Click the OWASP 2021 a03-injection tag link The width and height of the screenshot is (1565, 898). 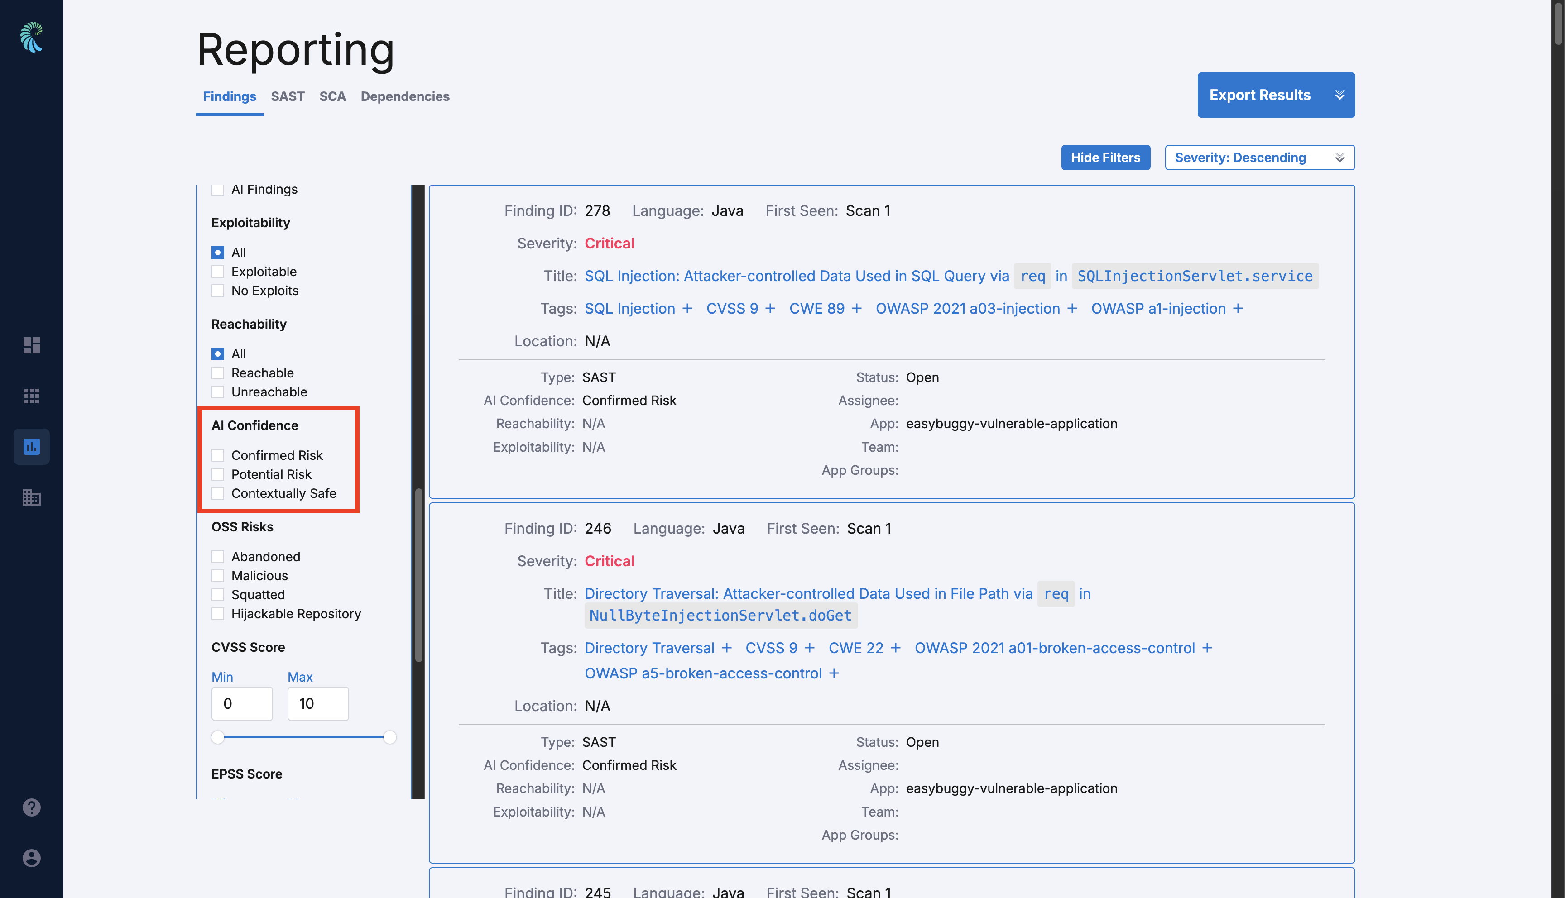coord(968,308)
